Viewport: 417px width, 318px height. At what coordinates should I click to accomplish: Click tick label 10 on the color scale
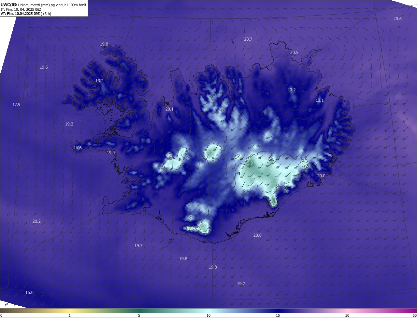[x=208, y=315]
